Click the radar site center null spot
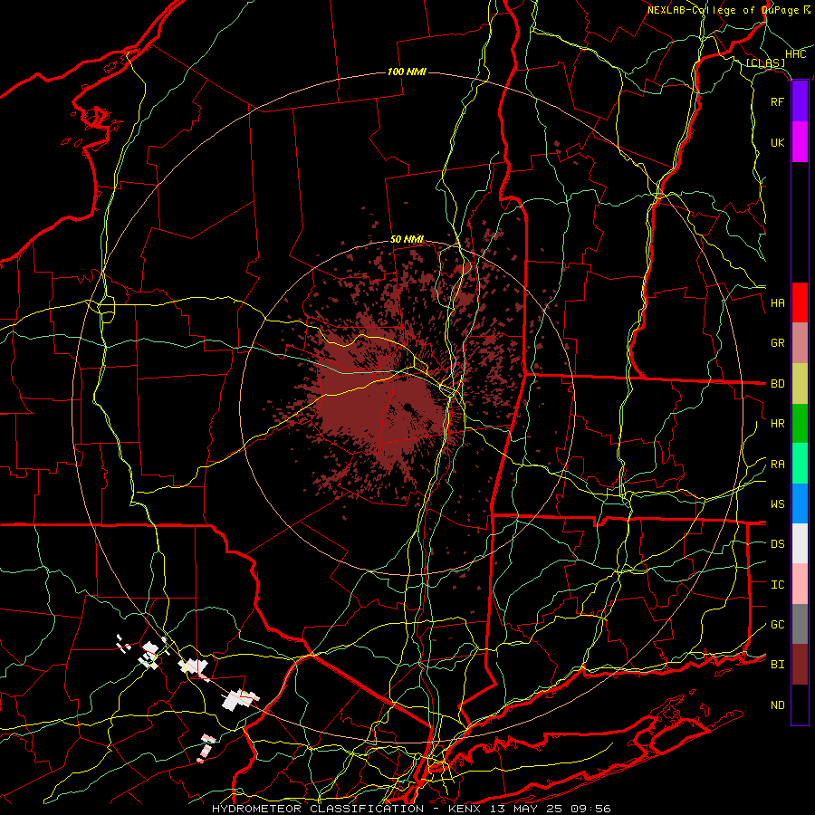Viewport: 815px width, 815px height. click(407, 407)
